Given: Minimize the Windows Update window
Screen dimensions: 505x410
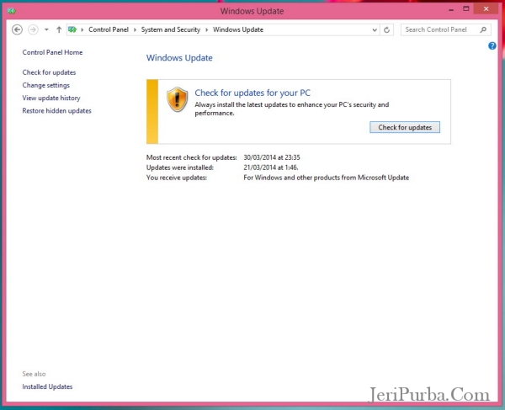Looking at the screenshot, I should 451,9.
